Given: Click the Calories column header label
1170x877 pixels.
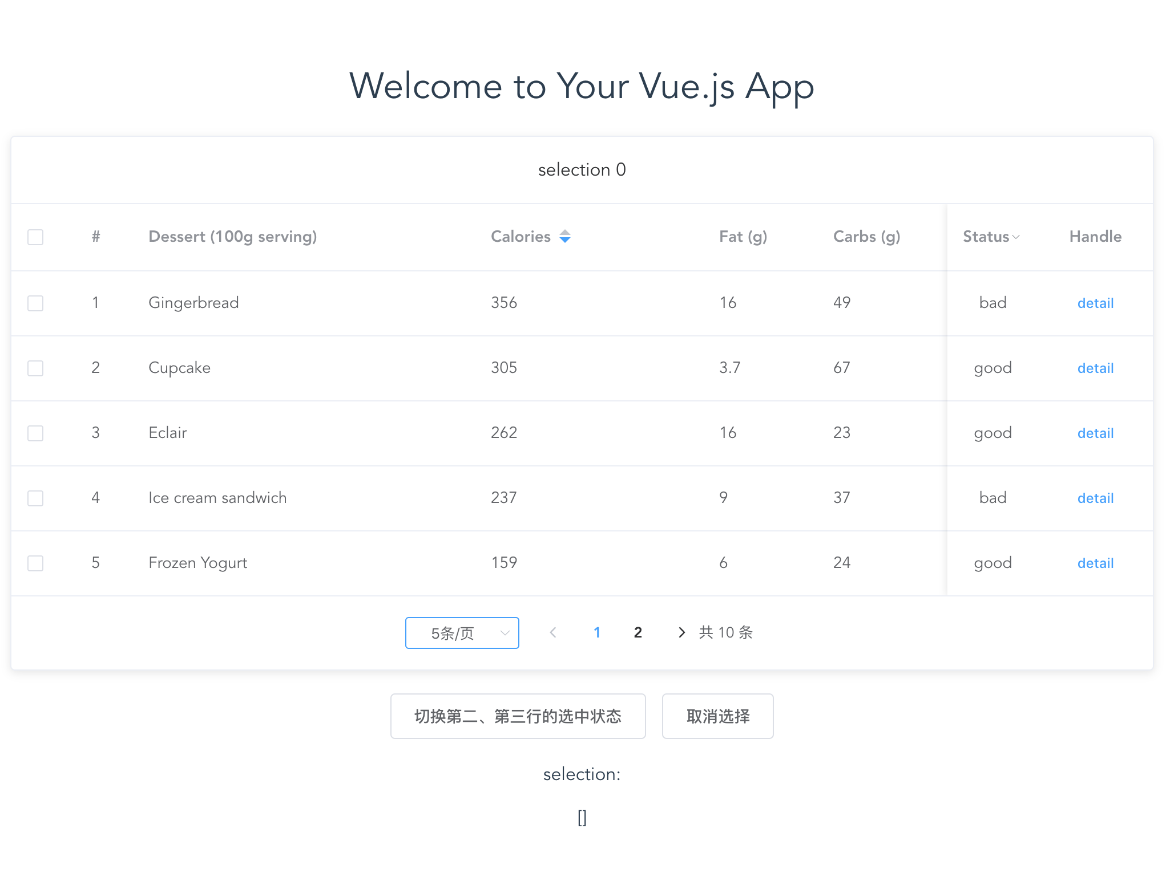Looking at the screenshot, I should click(520, 237).
